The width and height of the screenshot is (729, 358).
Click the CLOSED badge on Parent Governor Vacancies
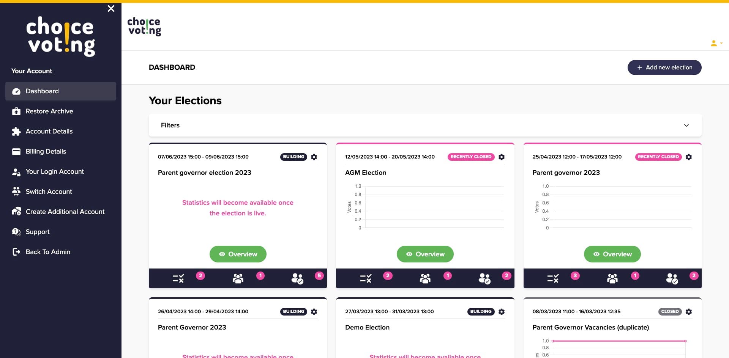(670, 312)
